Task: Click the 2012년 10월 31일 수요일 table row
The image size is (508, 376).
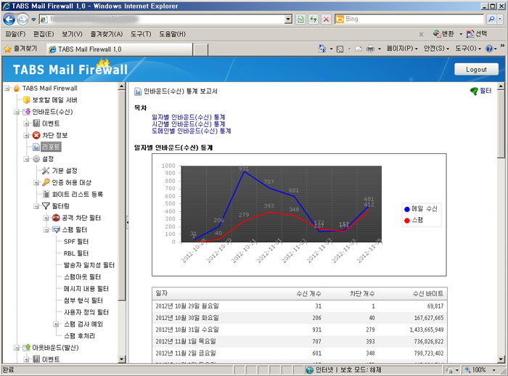Action: point(299,330)
